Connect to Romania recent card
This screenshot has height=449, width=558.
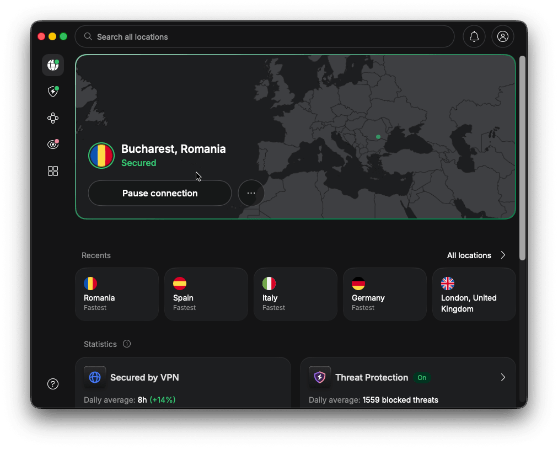117,295
